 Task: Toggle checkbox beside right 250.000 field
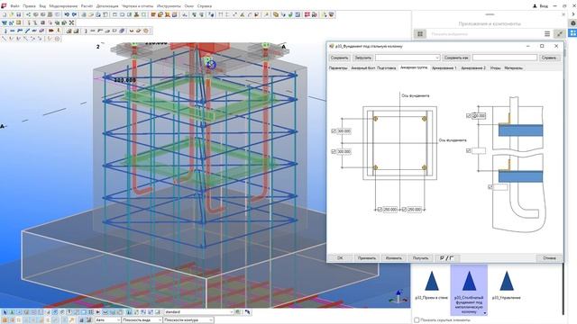pyautogui.click(x=404, y=210)
